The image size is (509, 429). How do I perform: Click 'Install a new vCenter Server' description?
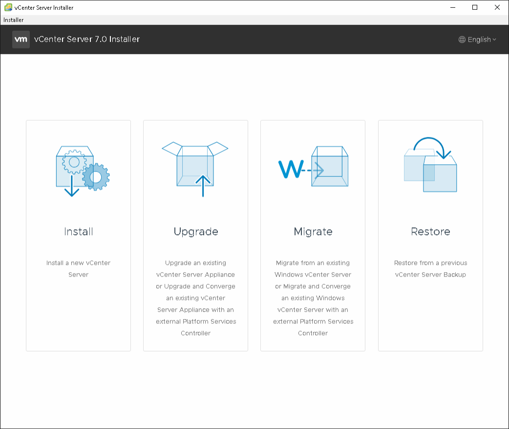coord(79,269)
